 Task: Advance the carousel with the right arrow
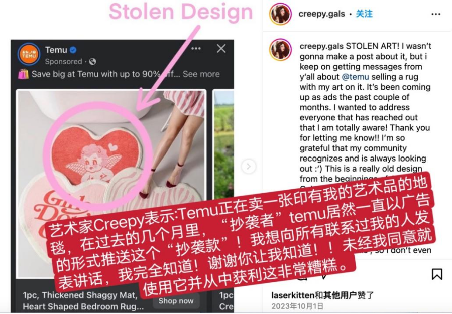click(248, 167)
